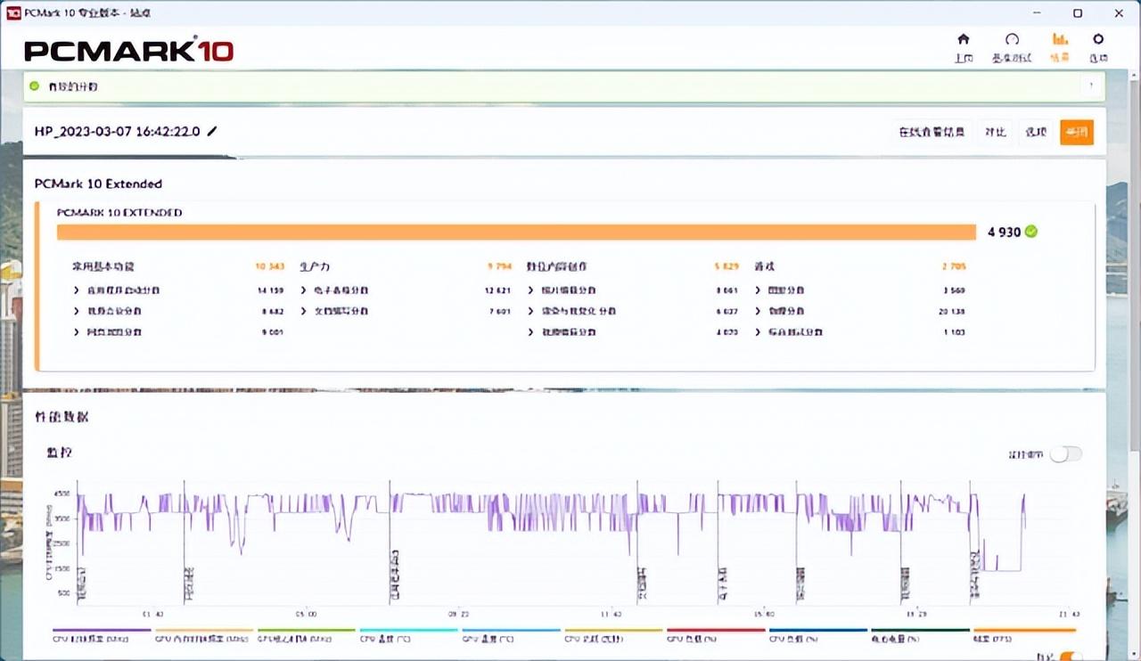The width and height of the screenshot is (1141, 661).
Task: Select the orange Results bar-chart icon
Action: click(1059, 39)
